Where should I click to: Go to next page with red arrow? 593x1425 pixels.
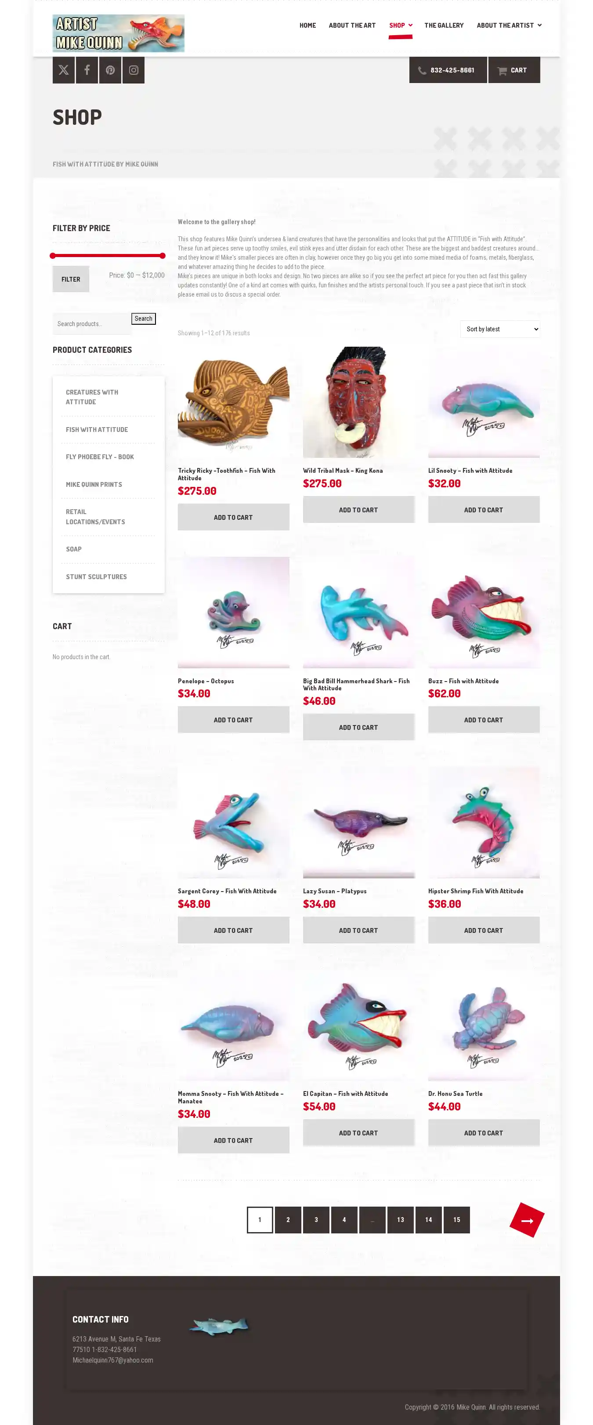coord(527,1220)
